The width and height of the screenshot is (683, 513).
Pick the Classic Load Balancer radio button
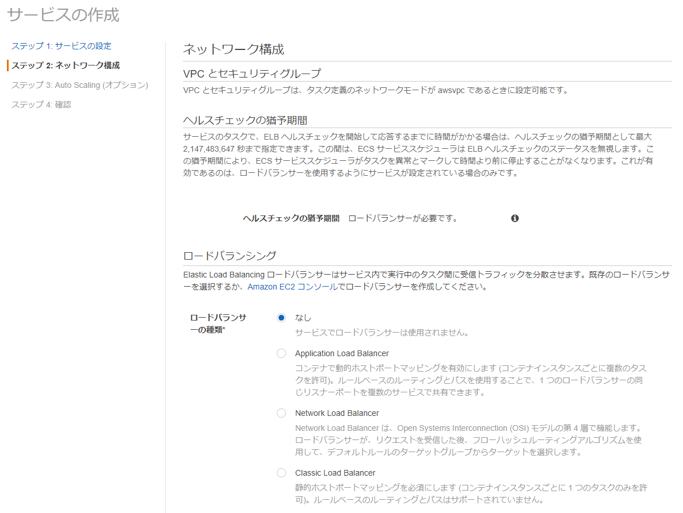281,473
